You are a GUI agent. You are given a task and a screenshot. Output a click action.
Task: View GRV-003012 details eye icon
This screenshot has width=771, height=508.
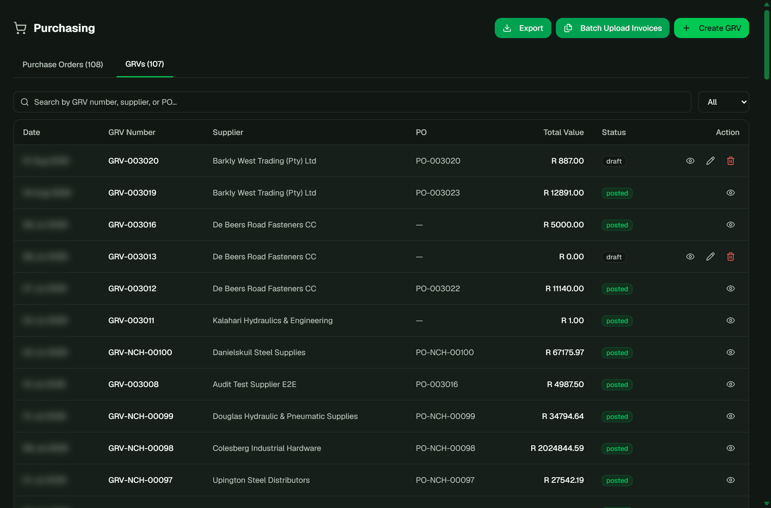(730, 288)
